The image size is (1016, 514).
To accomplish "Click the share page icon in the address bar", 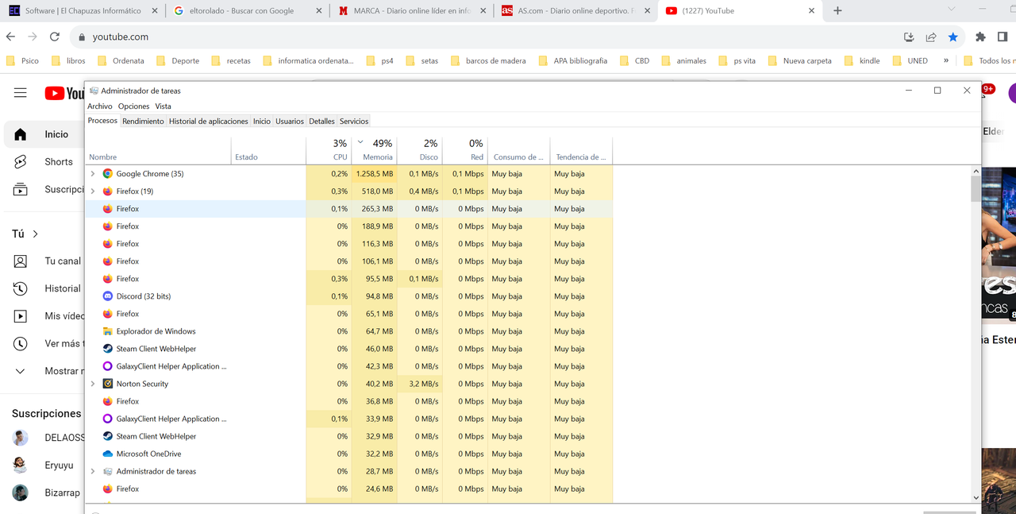I will coord(931,37).
